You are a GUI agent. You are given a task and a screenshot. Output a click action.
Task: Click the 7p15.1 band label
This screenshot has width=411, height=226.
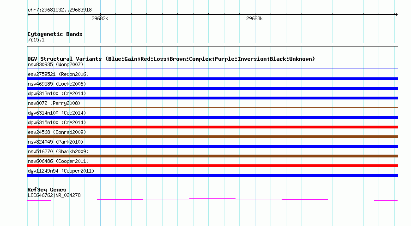click(36, 40)
